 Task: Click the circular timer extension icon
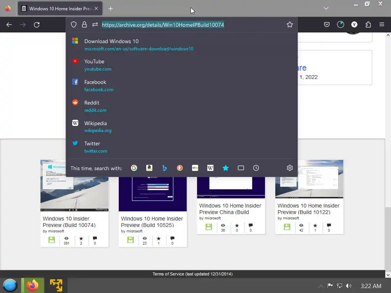pyautogui.click(x=340, y=24)
